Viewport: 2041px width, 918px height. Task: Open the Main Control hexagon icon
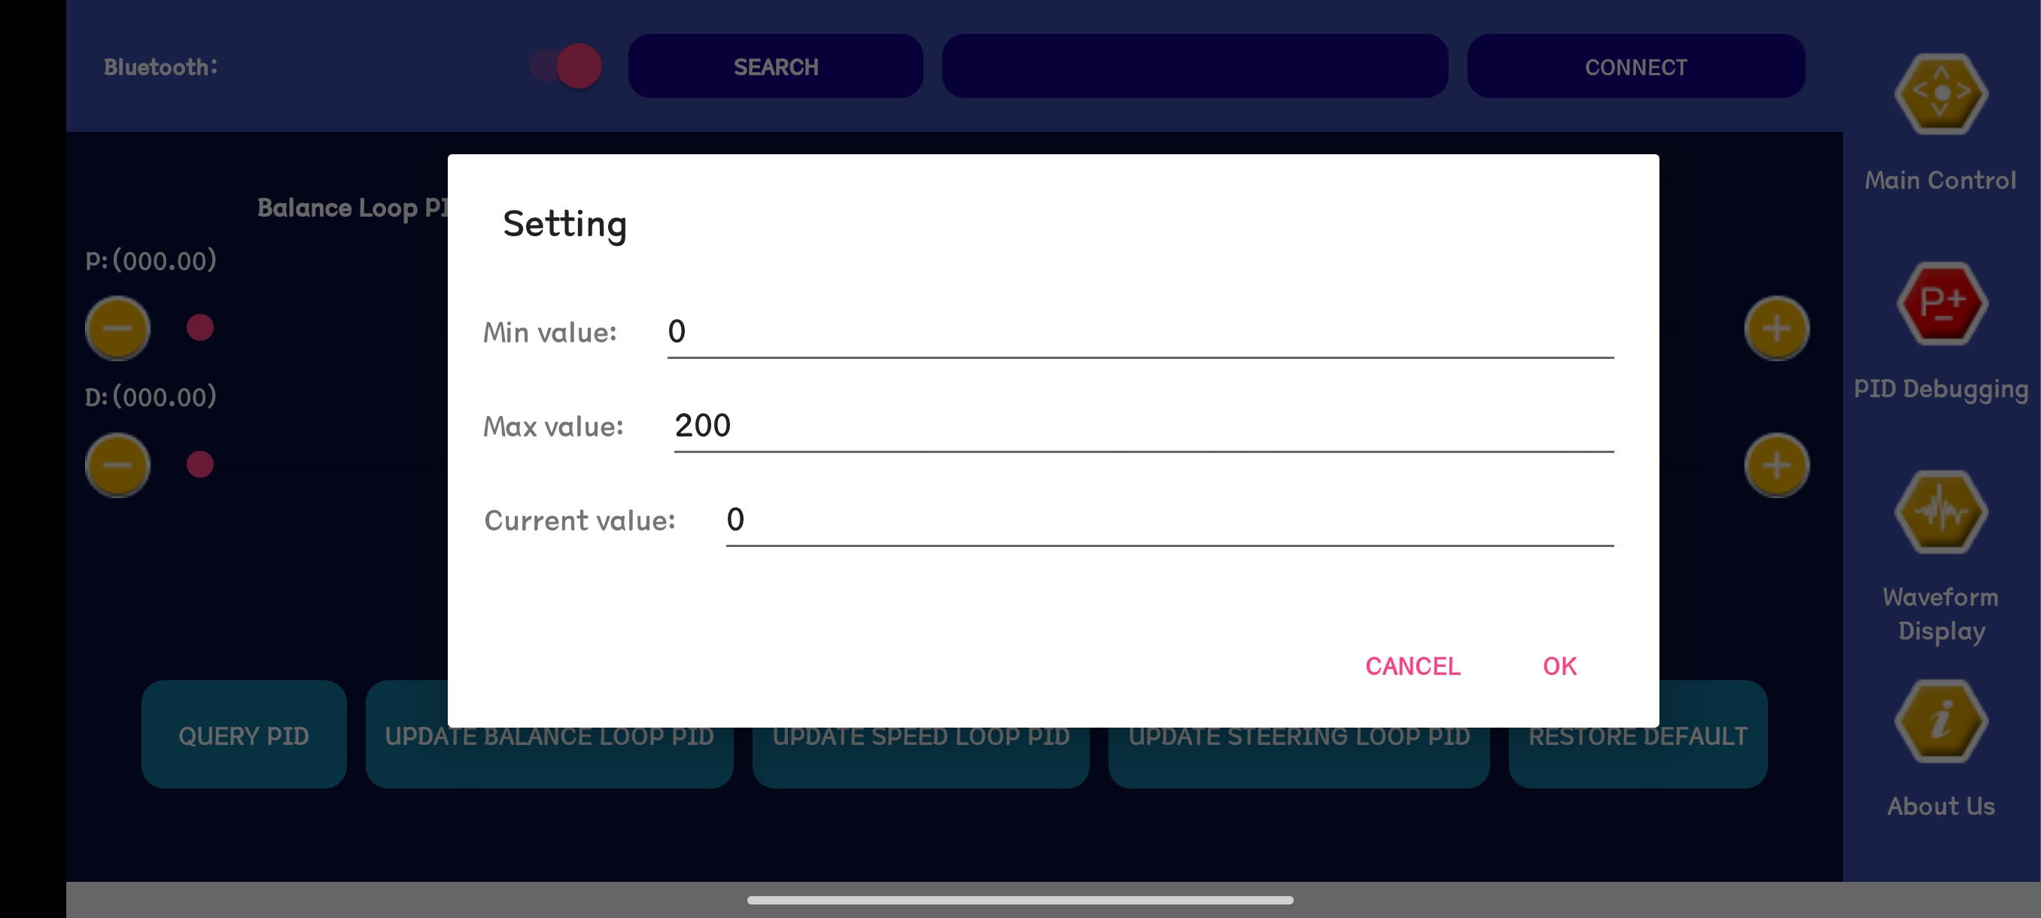tap(1940, 93)
